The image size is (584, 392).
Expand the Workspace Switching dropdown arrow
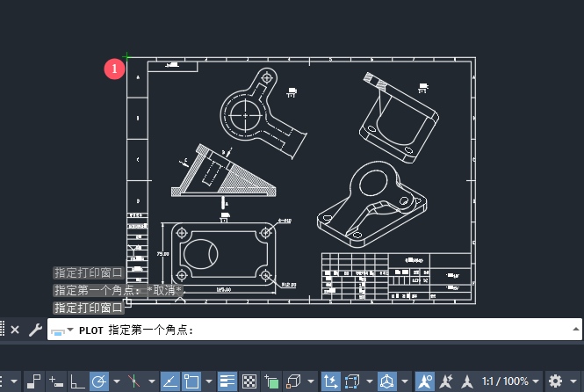tap(573, 381)
